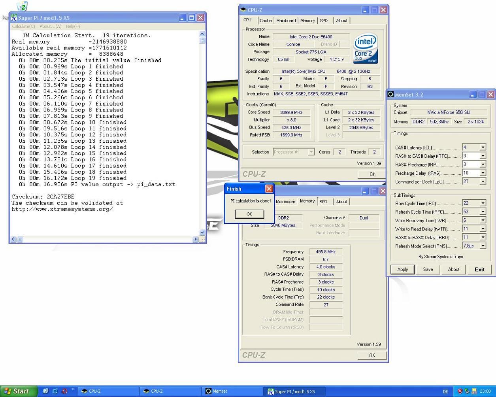The width and height of the screenshot is (496, 397).
Task: Click About button in MemSet
Action: [454, 269]
